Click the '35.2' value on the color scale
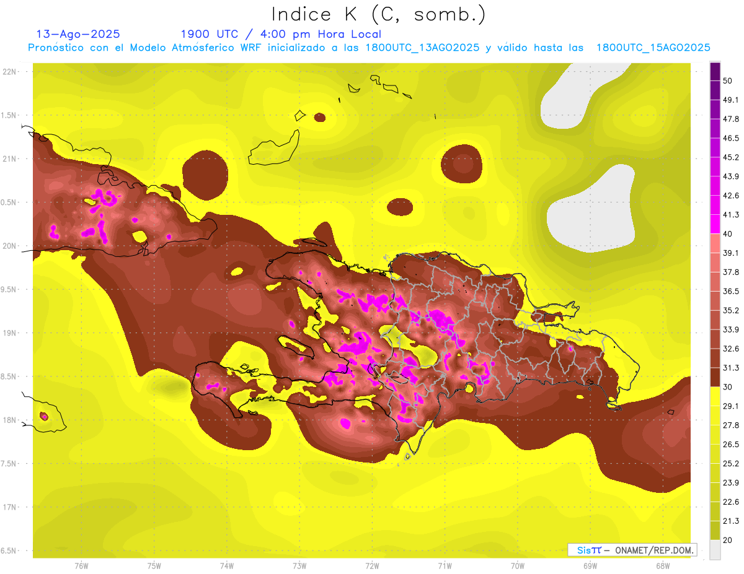This screenshot has height=574, width=744. tap(731, 310)
